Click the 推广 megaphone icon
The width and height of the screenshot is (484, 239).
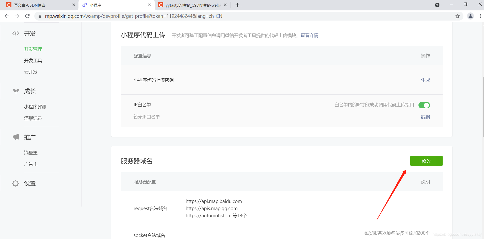tap(16, 137)
